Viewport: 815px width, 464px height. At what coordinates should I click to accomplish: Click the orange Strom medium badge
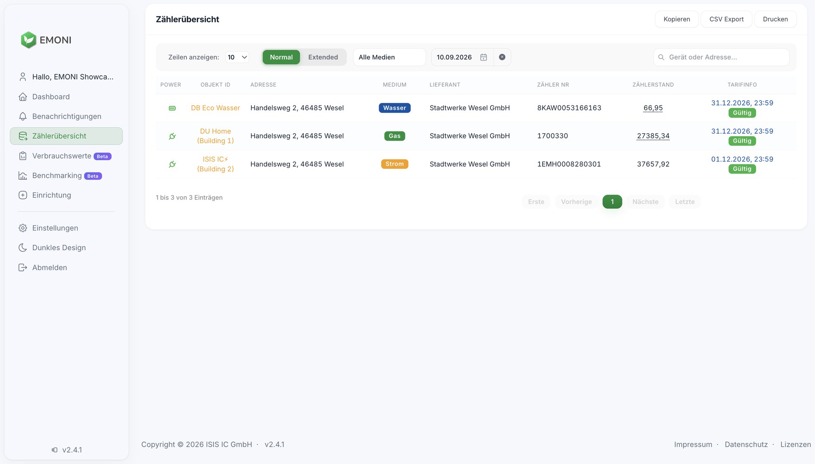pos(395,164)
